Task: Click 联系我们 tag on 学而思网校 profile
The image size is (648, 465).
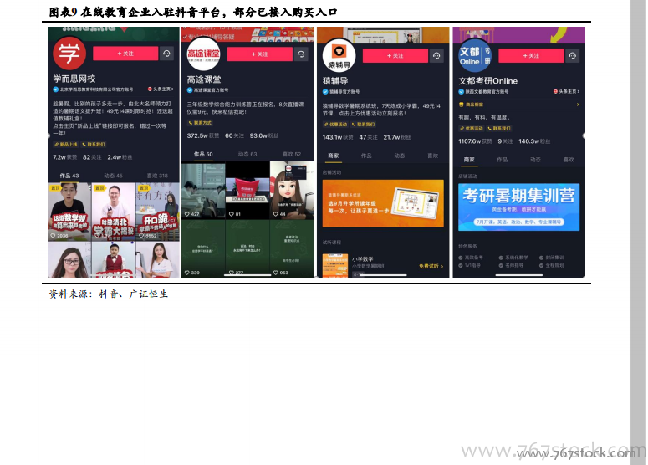Action: (x=94, y=145)
